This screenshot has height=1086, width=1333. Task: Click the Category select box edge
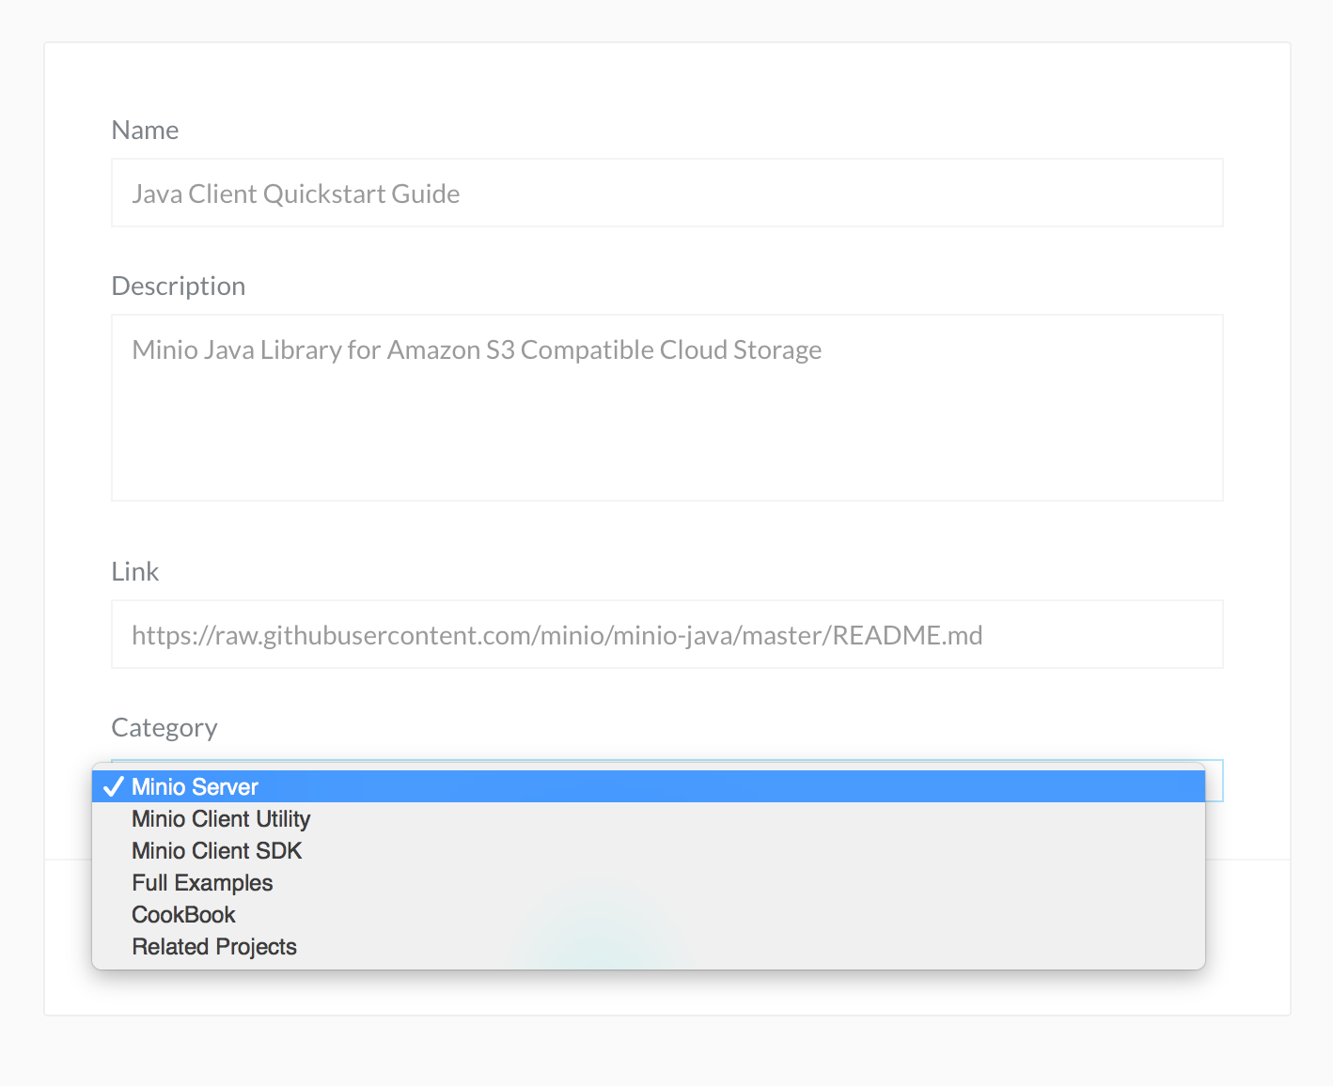tap(1214, 782)
